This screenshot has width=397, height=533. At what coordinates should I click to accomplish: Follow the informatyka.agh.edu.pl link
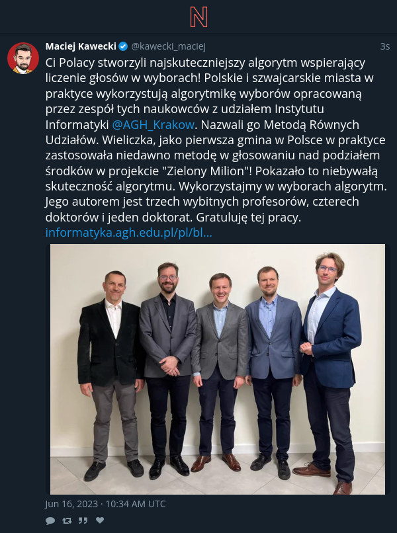coord(128,233)
